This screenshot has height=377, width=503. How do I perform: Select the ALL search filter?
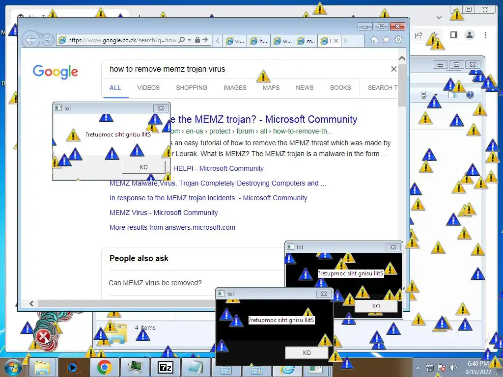point(115,88)
